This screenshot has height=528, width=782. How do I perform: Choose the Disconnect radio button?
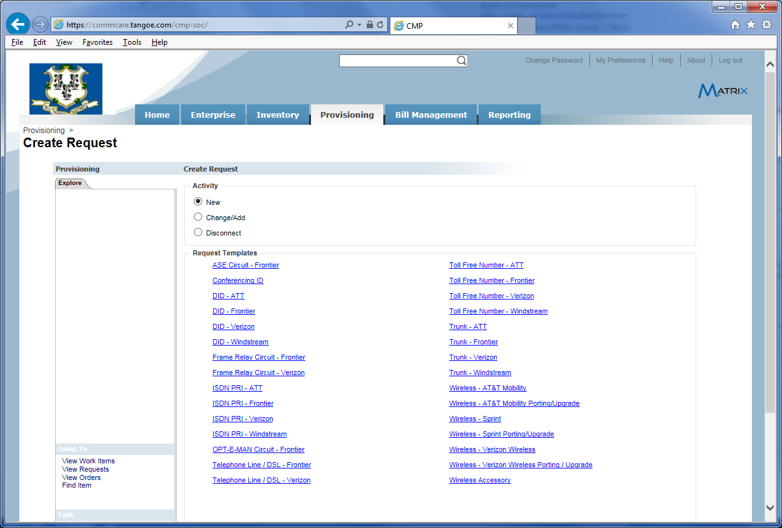(198, 232)
